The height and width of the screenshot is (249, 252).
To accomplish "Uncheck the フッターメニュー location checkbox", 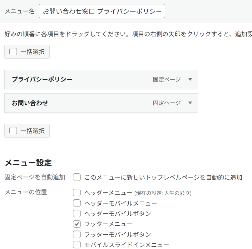I will pyautogui.click(x=77, y=224).
